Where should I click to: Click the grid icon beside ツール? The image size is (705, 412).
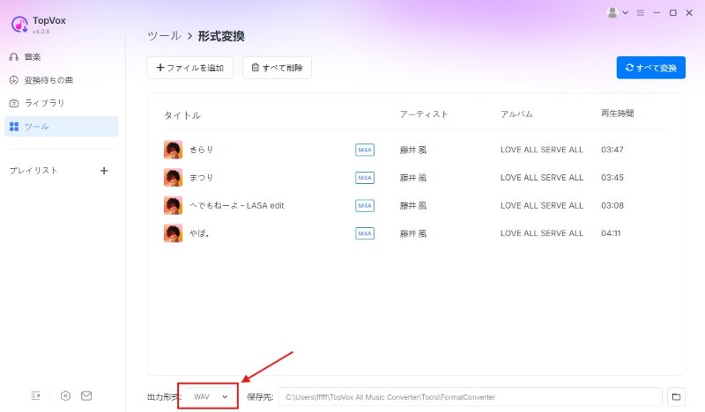point(14,127)
